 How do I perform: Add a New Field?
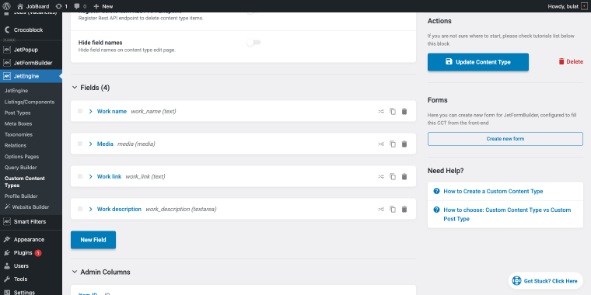(93, 240)
